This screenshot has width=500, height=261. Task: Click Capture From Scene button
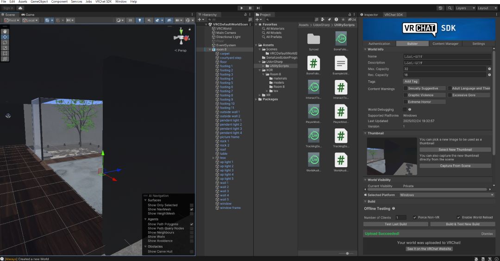(455, 166)
